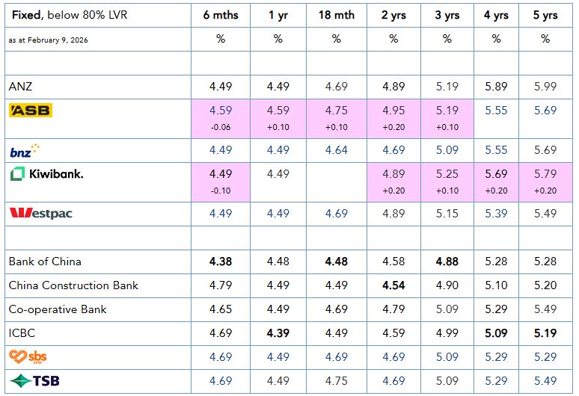Click ASB 2 yrs change +0.20
Viewport: 579px width, 396px height.
393,127
